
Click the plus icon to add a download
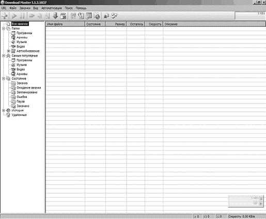click(5, 16)
